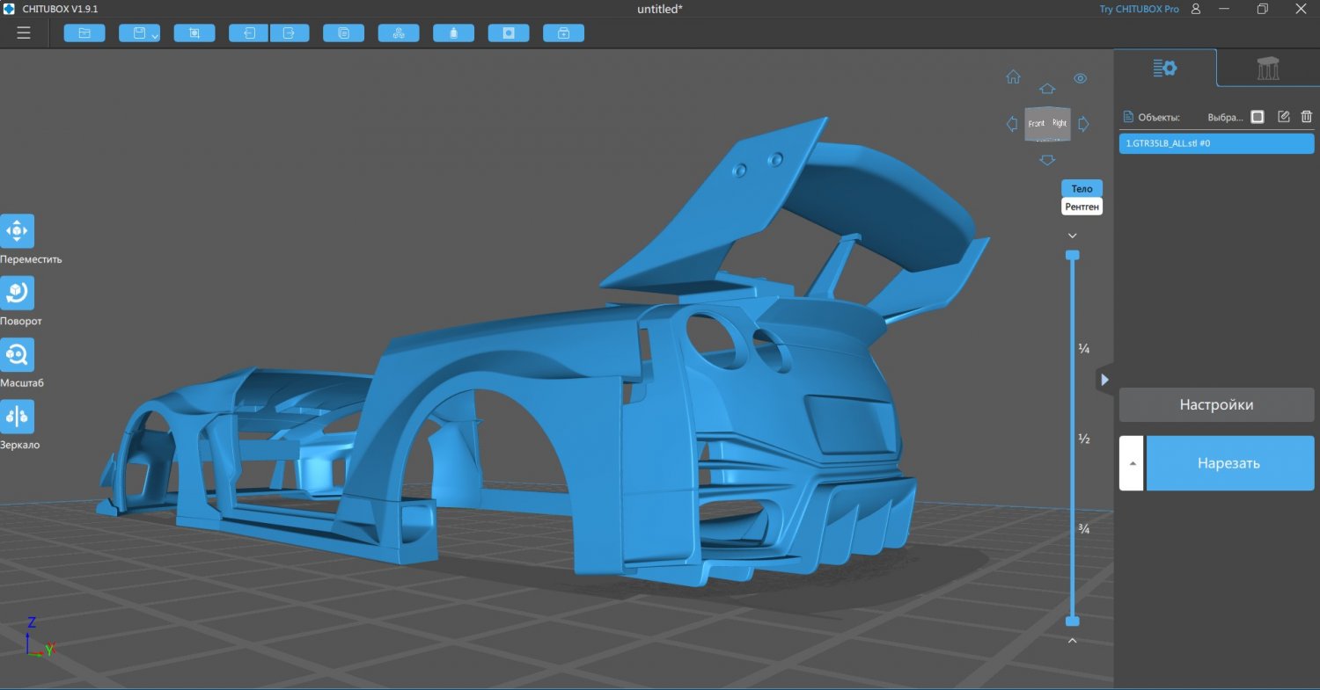Open the supports pillar tab
The image size is (1320, 690).
(1268, 68)
